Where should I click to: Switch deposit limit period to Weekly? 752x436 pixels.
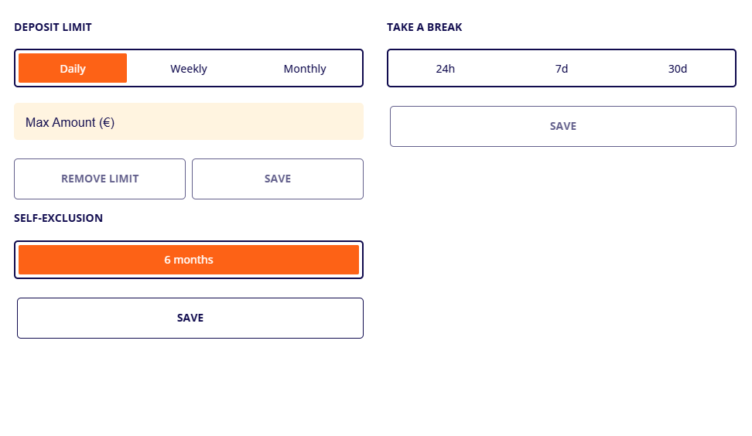189,68
